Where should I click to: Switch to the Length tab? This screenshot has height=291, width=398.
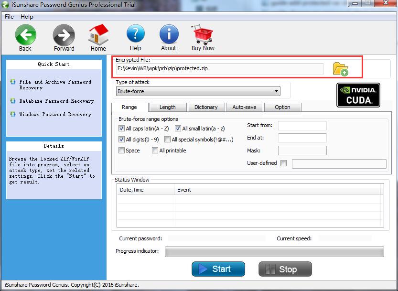click(168, 107)
